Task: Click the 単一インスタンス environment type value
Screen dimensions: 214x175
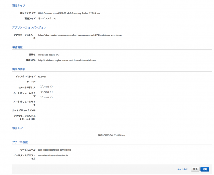Action: click(x=47, y=18)
